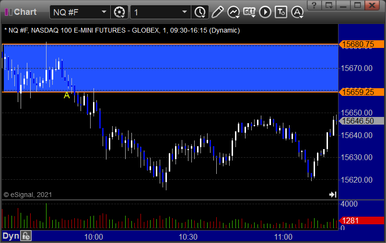Start bar replay play icon
This screenshot has height=243, width=386.
tap(265, 12)
